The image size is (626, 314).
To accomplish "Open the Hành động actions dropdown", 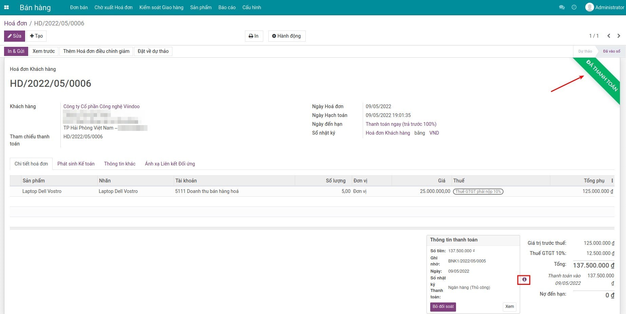I will point(287,36).
